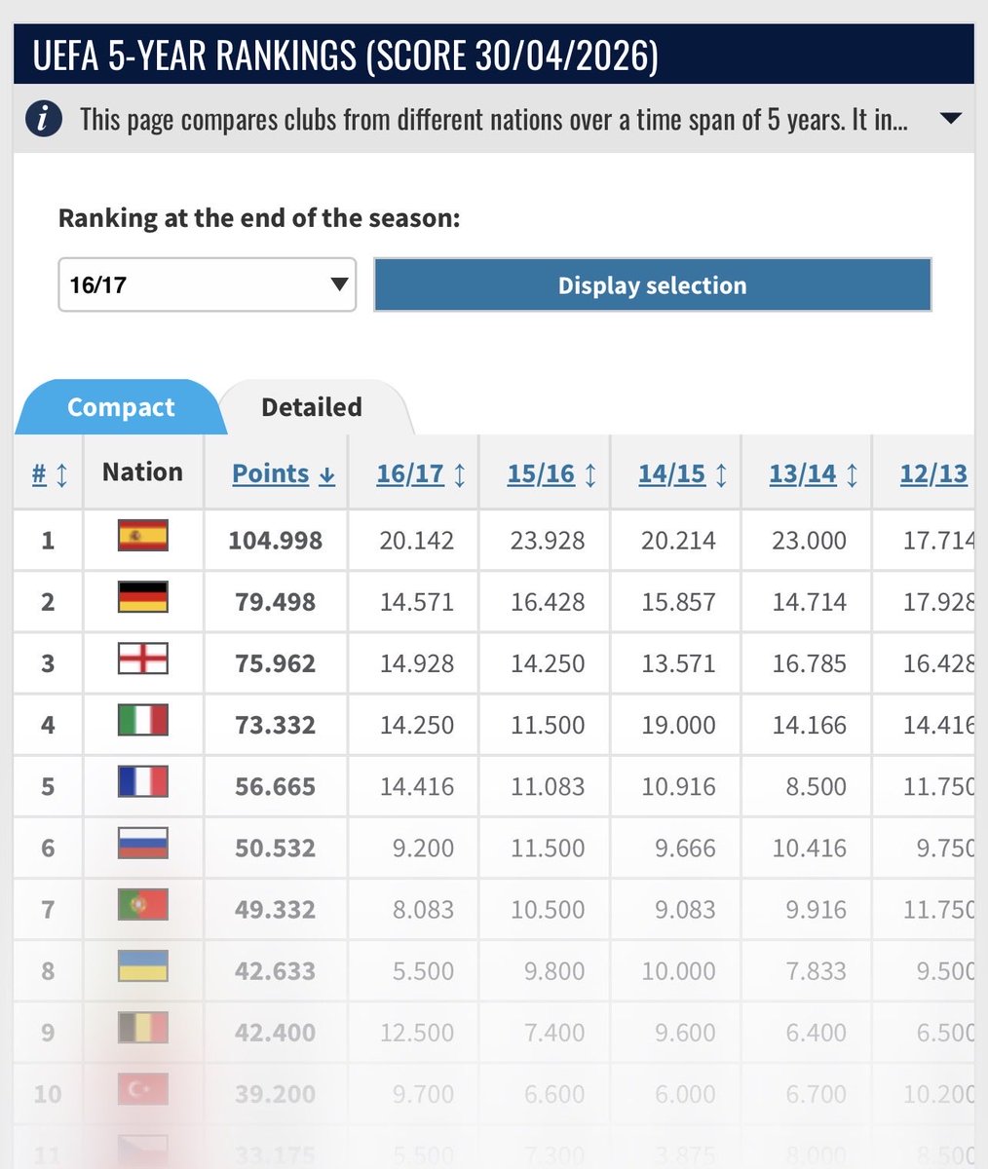Viewport: 988px width, 1169px height.
Task: Select the points value 49.332
Action: 276,910
